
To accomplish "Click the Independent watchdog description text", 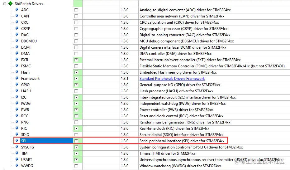I will [x=183, y=104].
